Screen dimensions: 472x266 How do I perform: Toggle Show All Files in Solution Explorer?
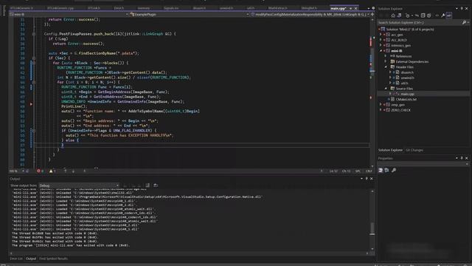429,16
